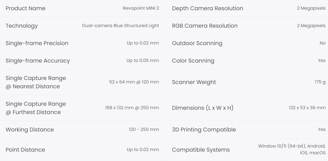The image size is (328, 161).
Task: Click the 52 x 64 mm @ 120 mm value
Action: [x=134, y=82]
